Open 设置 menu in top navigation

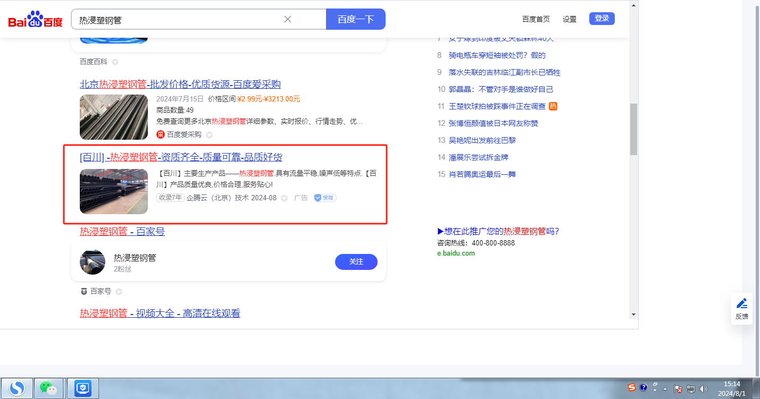[x=570, y=19]
